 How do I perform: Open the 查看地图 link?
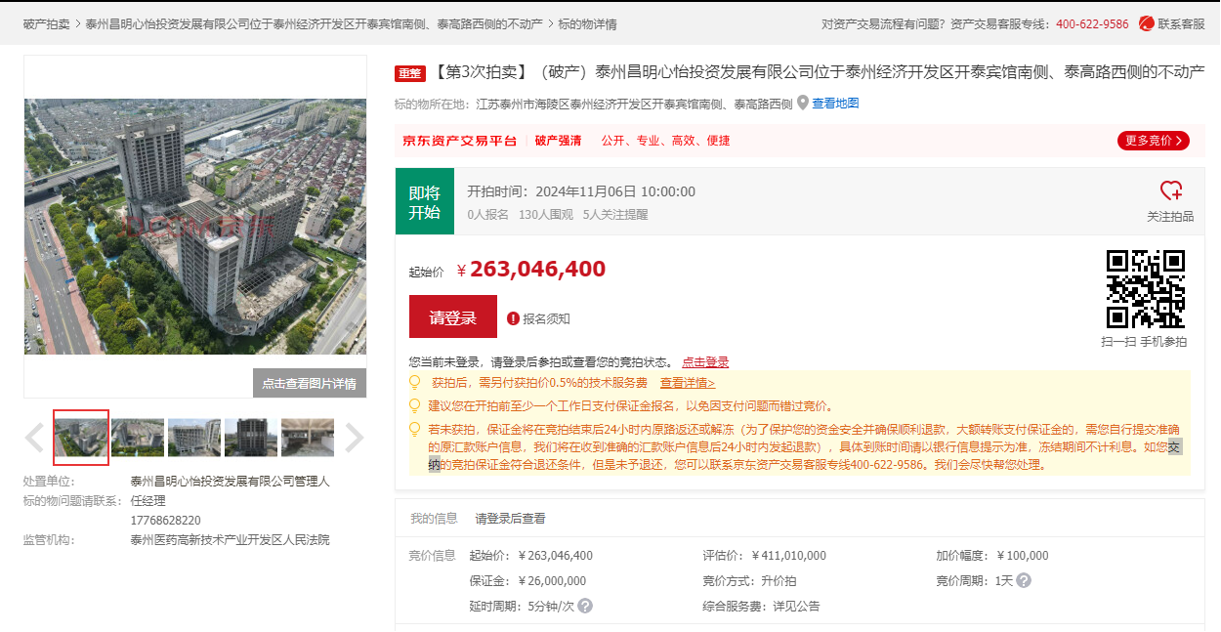[x=835, y=104]
